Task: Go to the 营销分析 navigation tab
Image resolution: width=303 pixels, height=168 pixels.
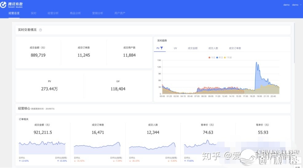Action: (98, 13)
